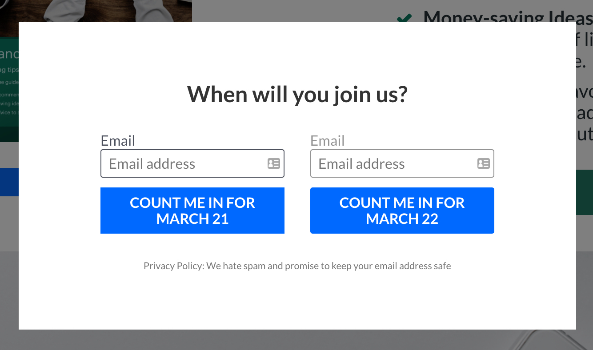593x350 pixels.
Task: Click the socks photo at the top left
Action: pyautogui.click(x=96, y=10)
